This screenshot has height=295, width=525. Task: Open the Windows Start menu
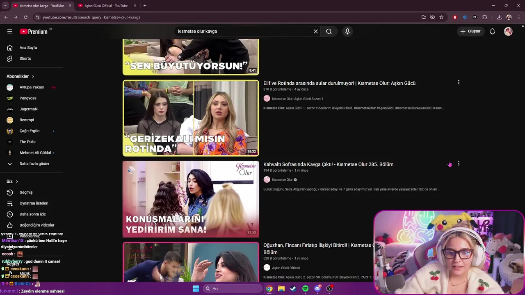pos(196,288)
